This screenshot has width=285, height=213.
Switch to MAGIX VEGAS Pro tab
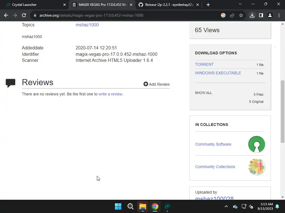tap(103, 5)
